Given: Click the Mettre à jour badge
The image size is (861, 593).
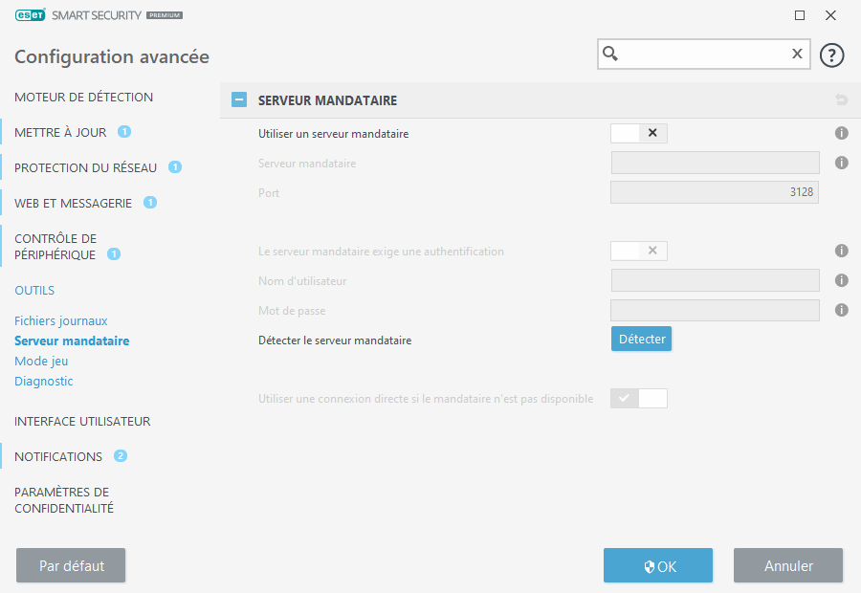Looking at the screenshot, I should click(124, 132).
